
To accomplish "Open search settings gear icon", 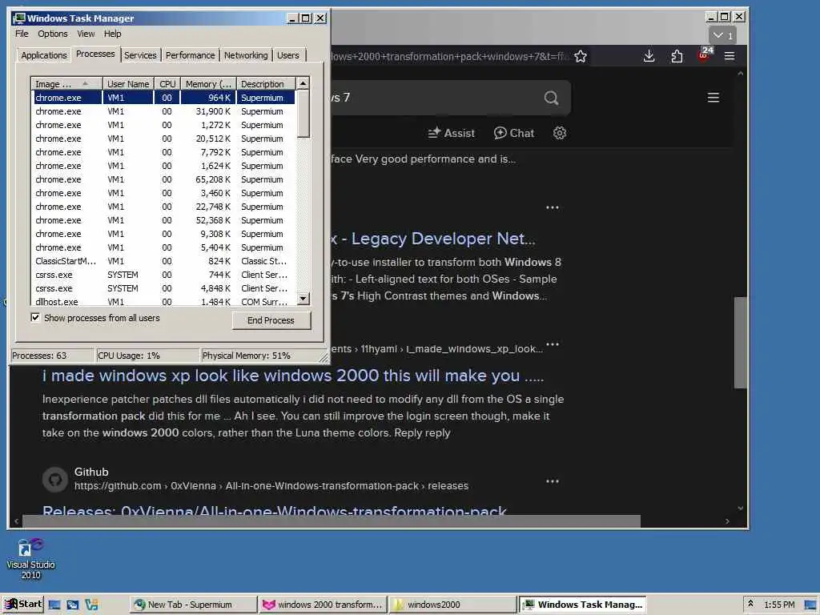I will (560, 133).
